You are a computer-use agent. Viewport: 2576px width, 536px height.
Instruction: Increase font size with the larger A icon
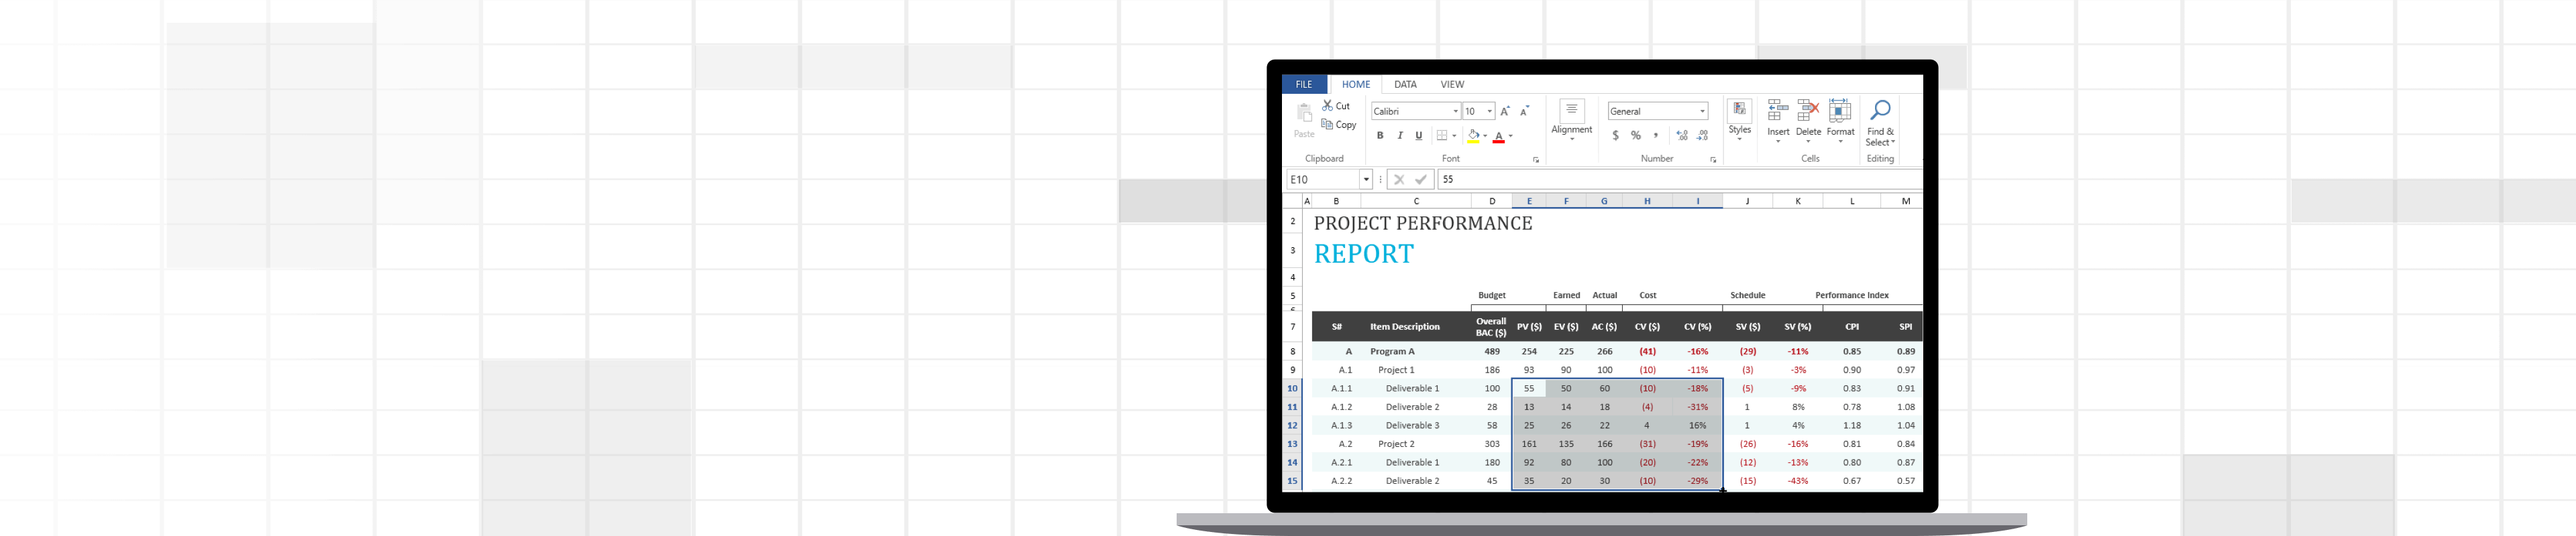tap(1505, 111)
